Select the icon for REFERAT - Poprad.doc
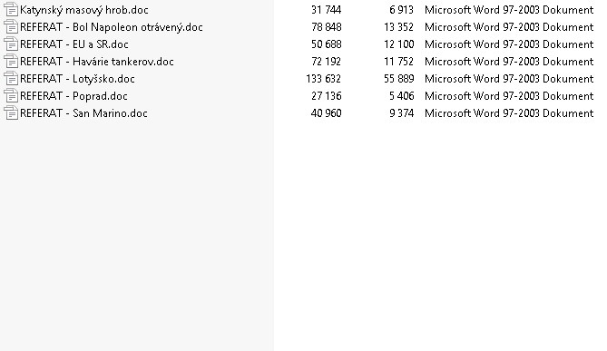This screenshot has height=351, width=607. (x=11, y=96)
